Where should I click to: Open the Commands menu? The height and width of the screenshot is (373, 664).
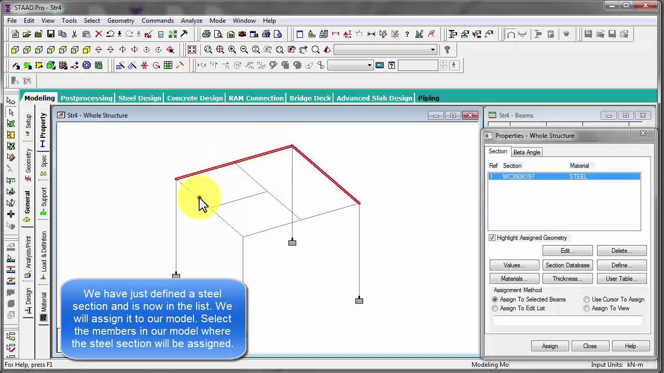158,21
